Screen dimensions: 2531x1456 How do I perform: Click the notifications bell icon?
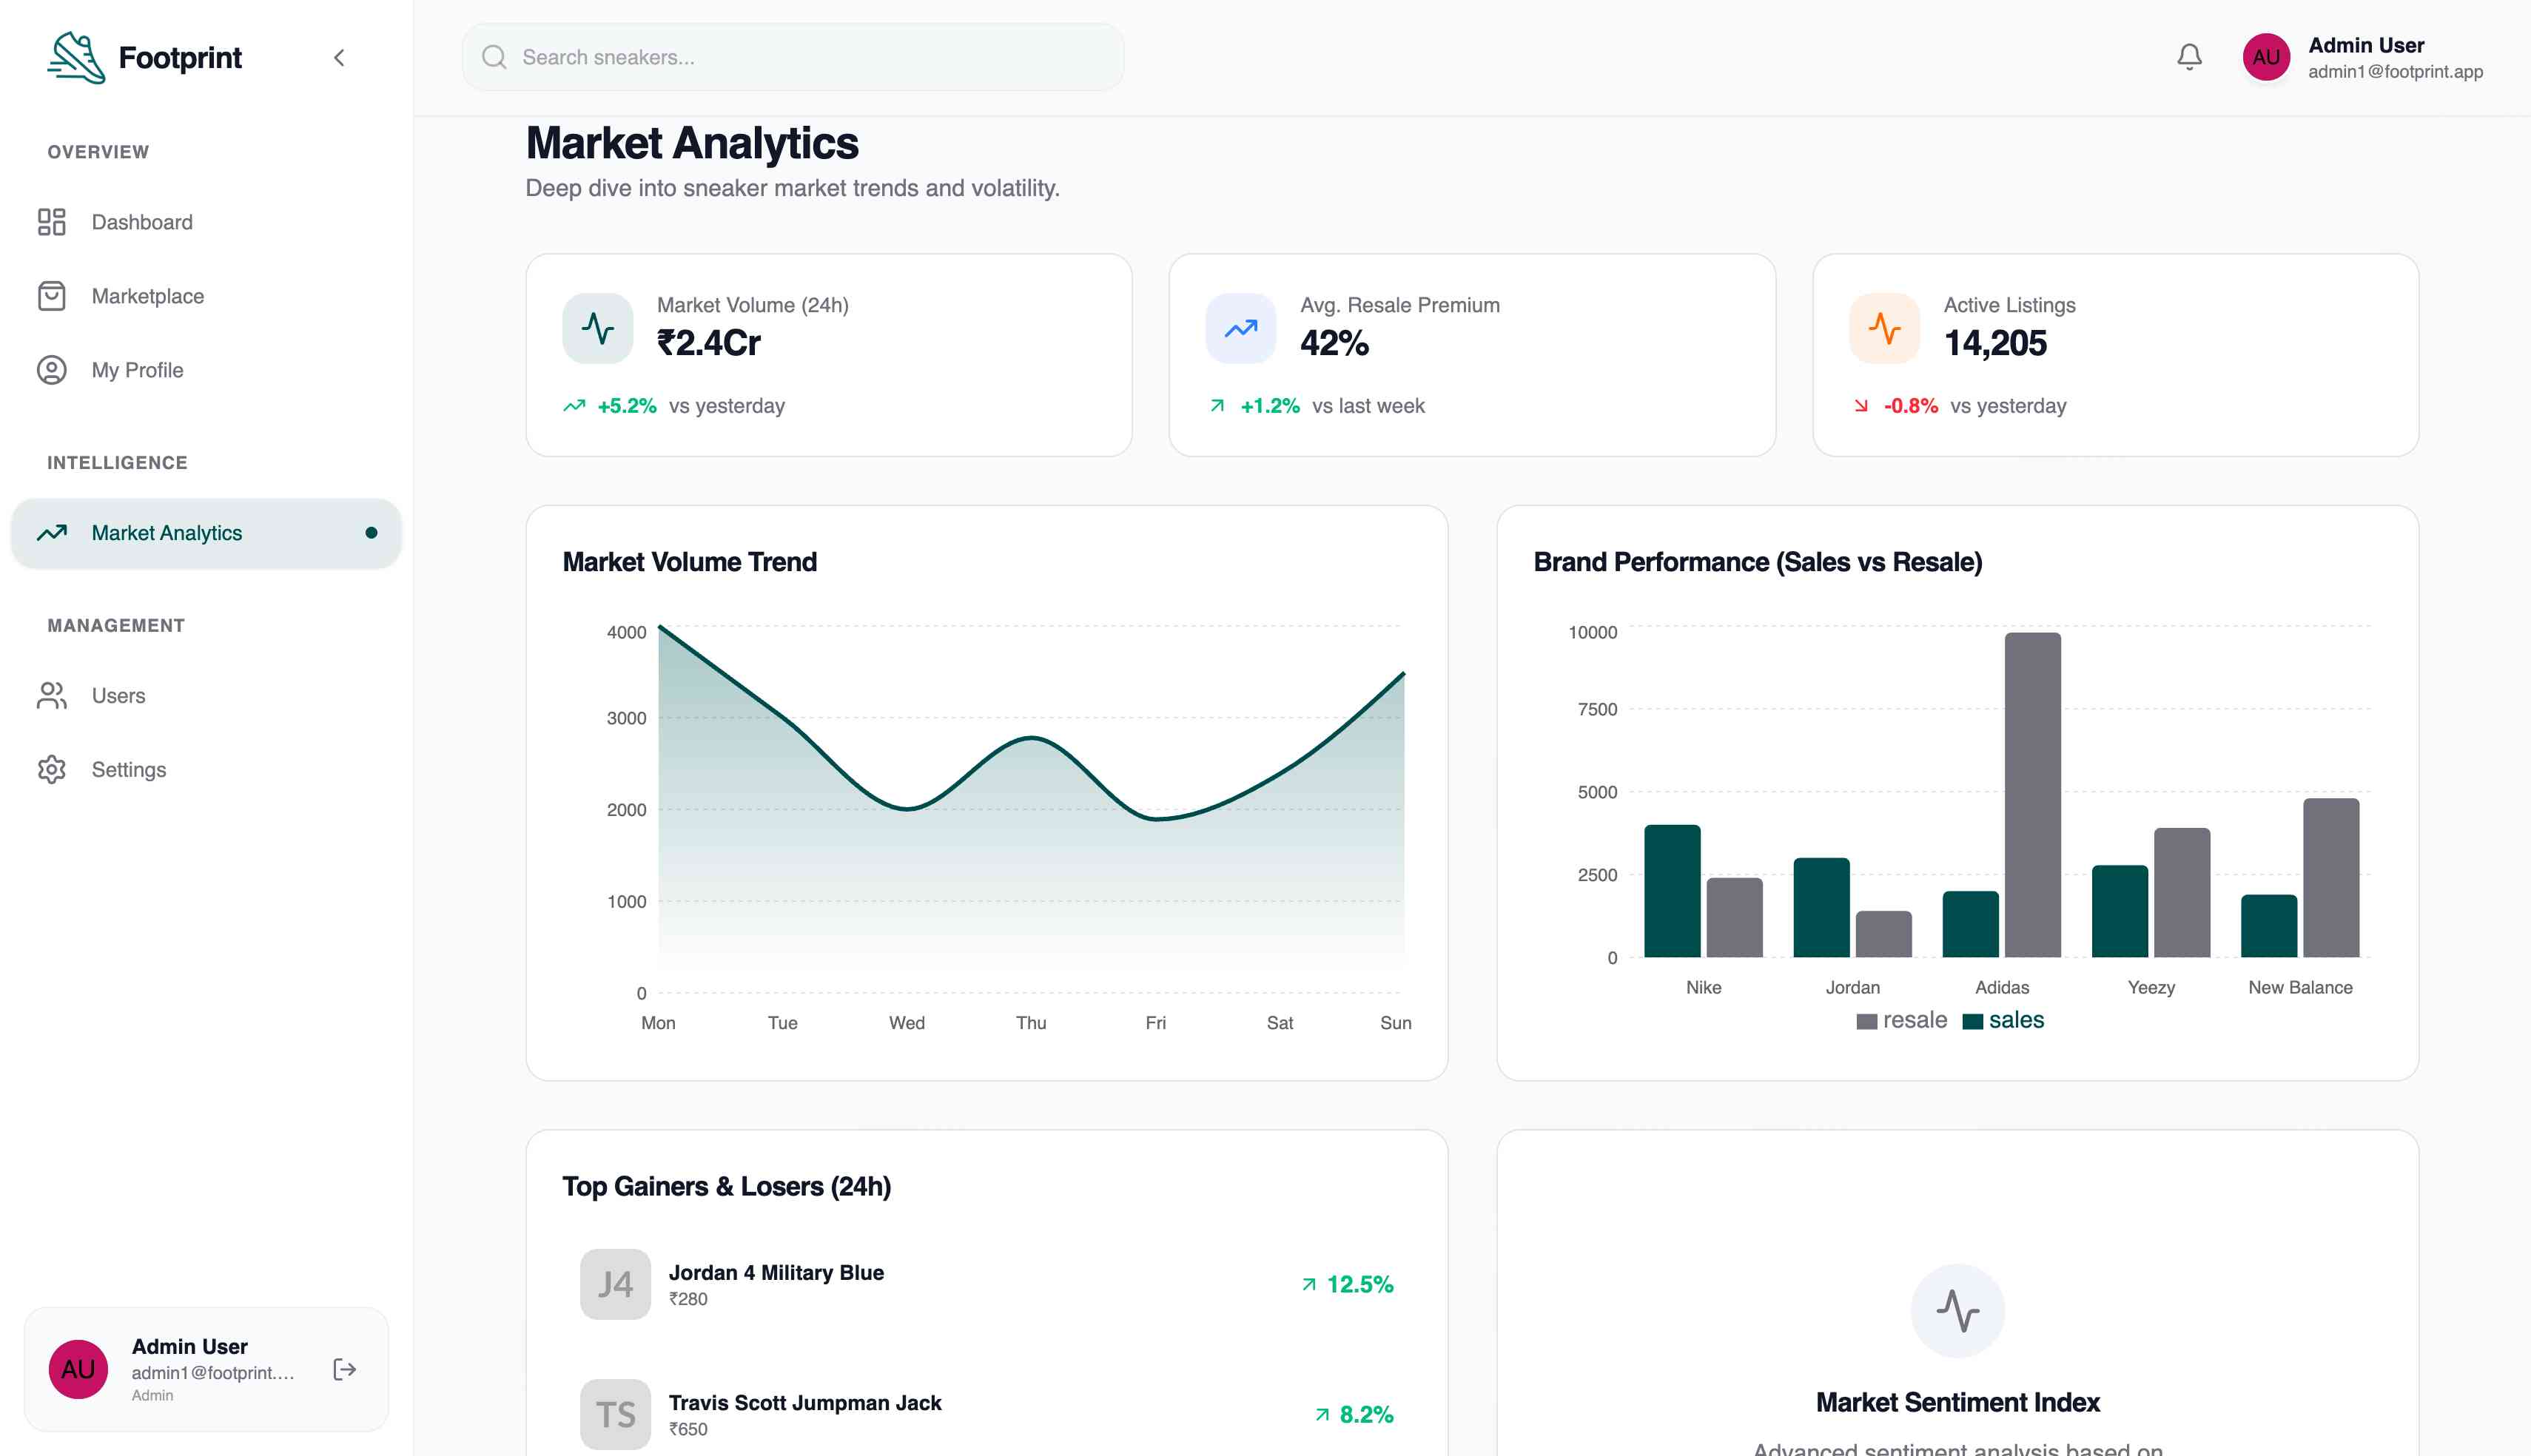(x=2189, y=57)
